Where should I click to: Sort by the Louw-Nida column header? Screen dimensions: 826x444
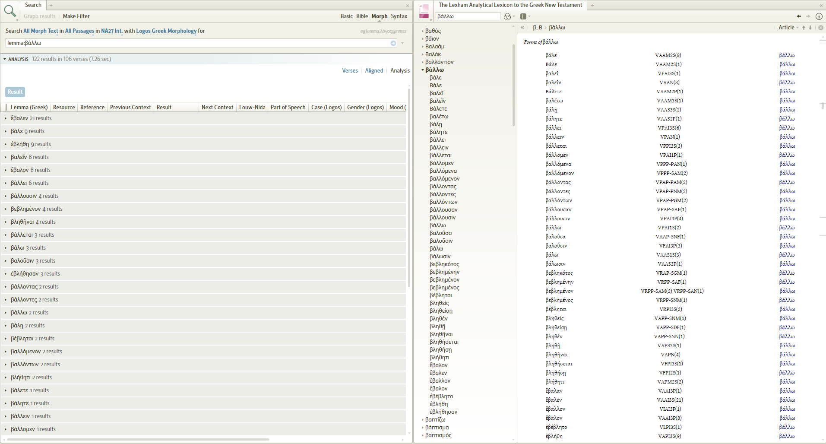252,108
